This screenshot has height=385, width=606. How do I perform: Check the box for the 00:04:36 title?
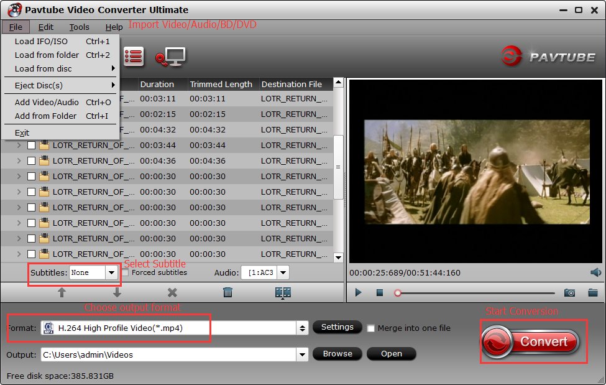point(31,161)
